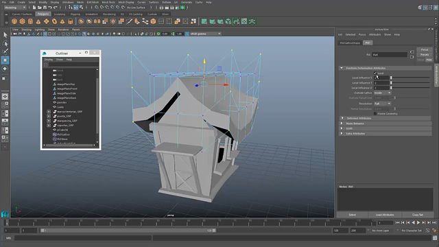Create a polygon cube from the shelf
The height and width of the screenshot is (247, 439).
pyautogui.click(x=23, y=21)
